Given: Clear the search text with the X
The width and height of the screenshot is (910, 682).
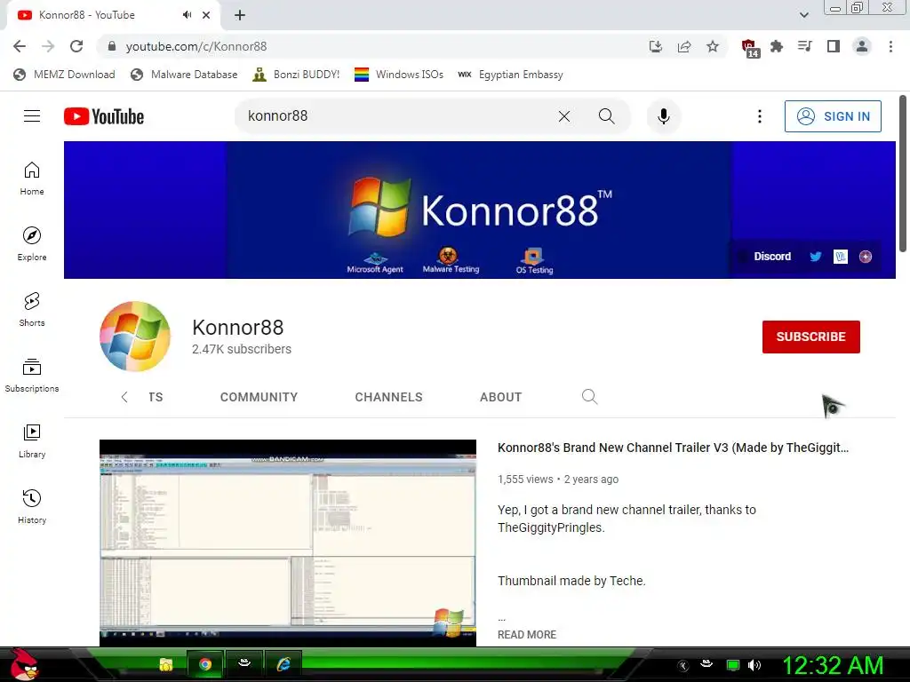Looking at the screenshot, I should 564,116.
